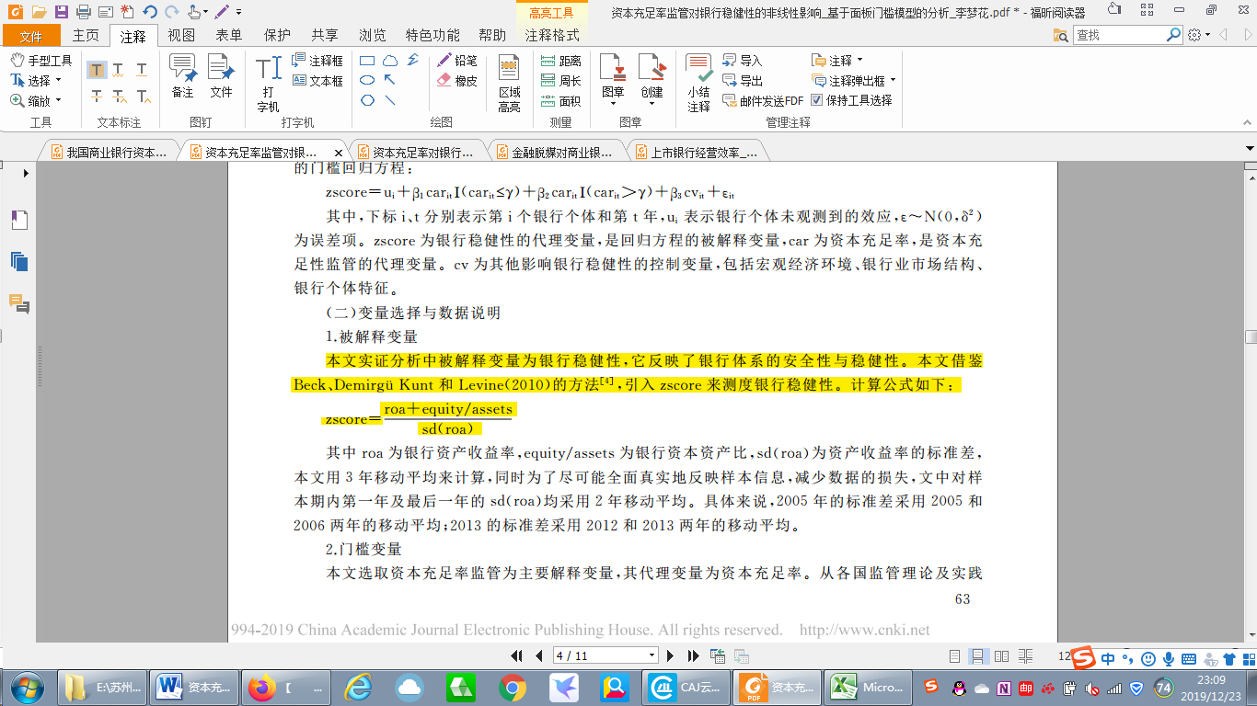Save the document from quick access toolbar
This screenshot has height=706, width=1257.
coord(62,12)
